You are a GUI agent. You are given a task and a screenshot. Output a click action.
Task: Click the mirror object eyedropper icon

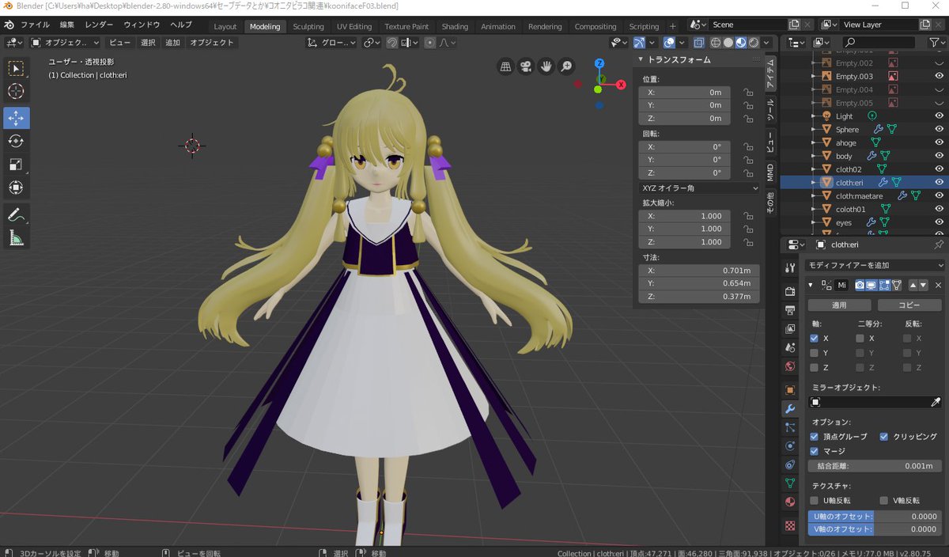coord(936,403)
